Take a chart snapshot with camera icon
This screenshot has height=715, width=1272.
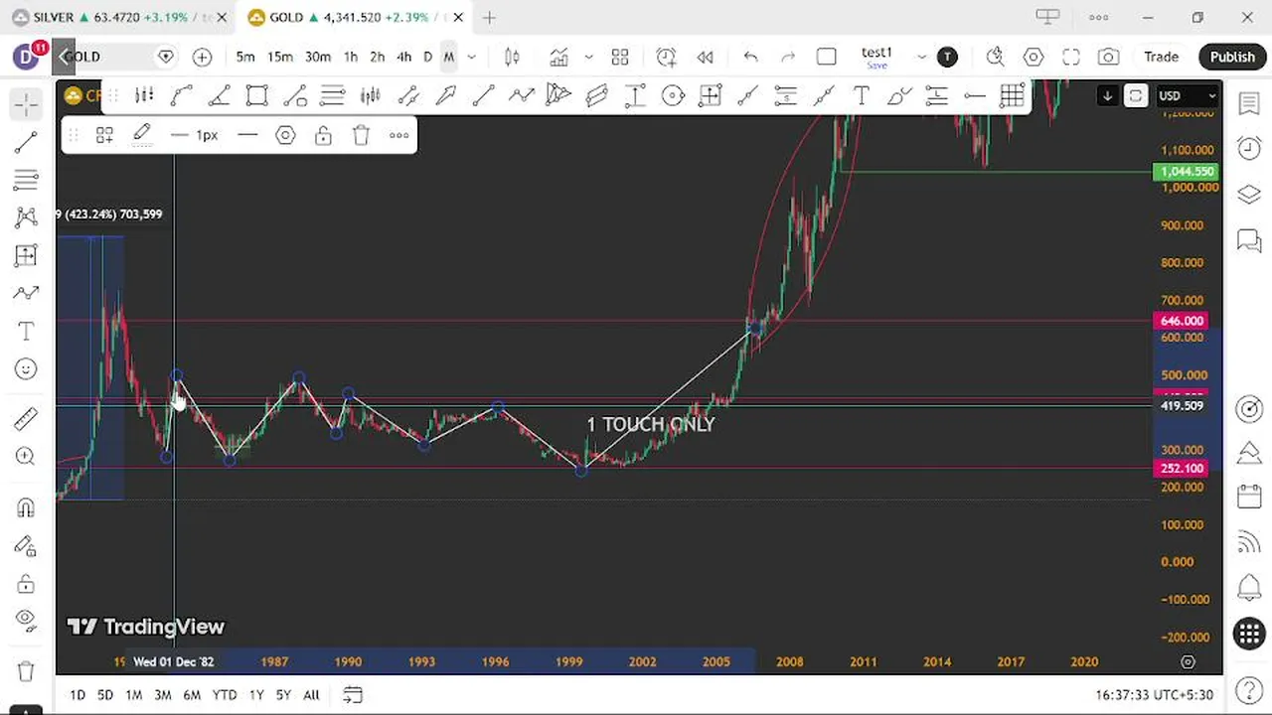(x=1108, y=57)
